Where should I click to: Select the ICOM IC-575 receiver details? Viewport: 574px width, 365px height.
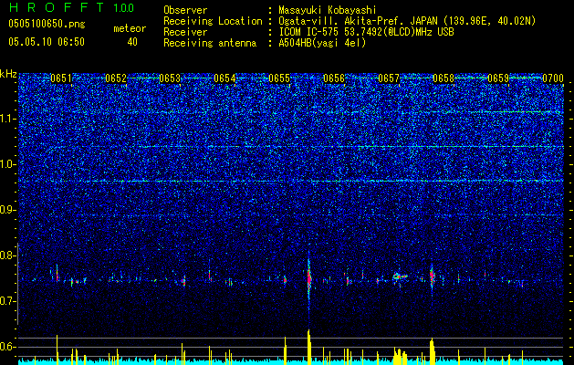366,32
